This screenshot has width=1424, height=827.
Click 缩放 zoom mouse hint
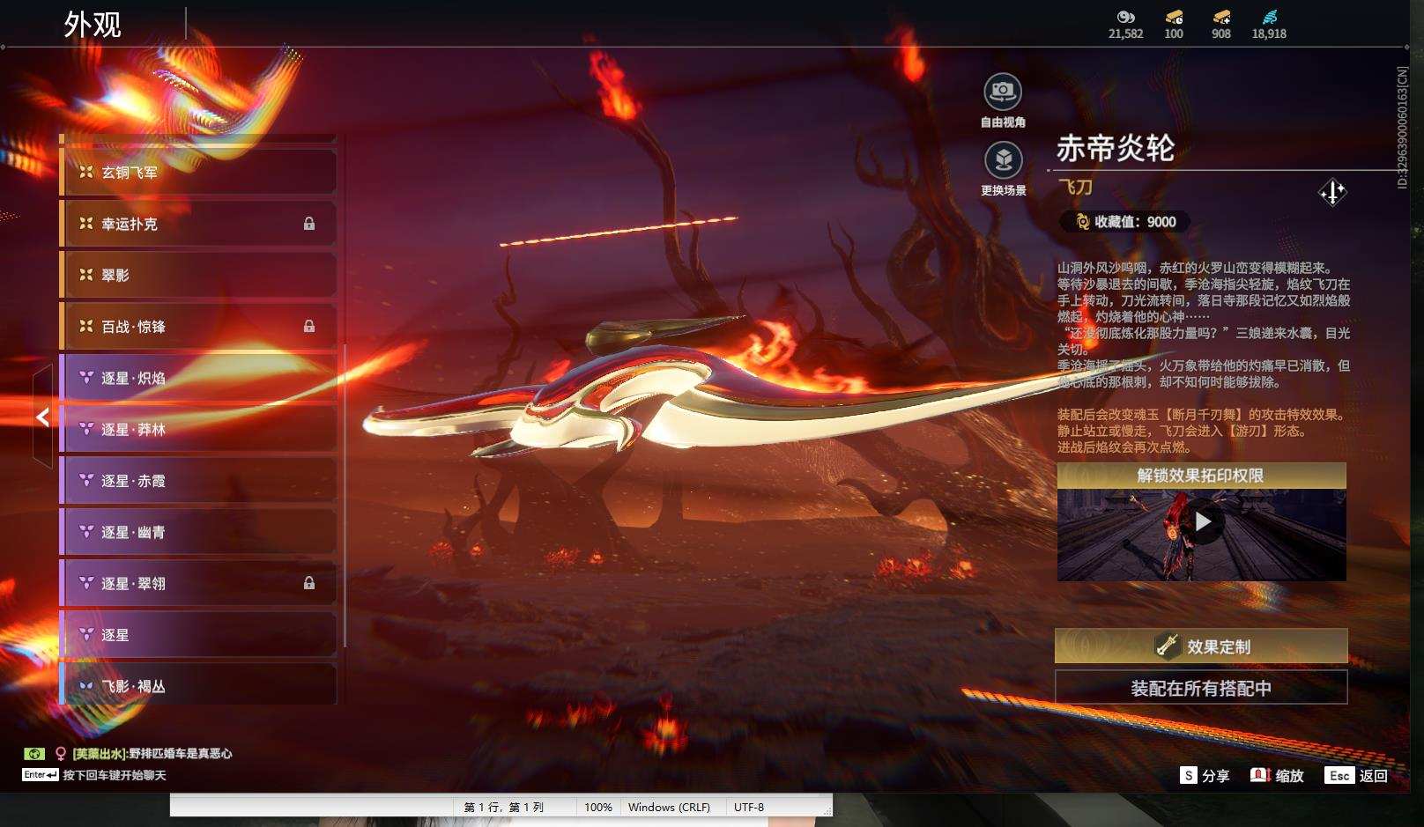point(1277,775)
